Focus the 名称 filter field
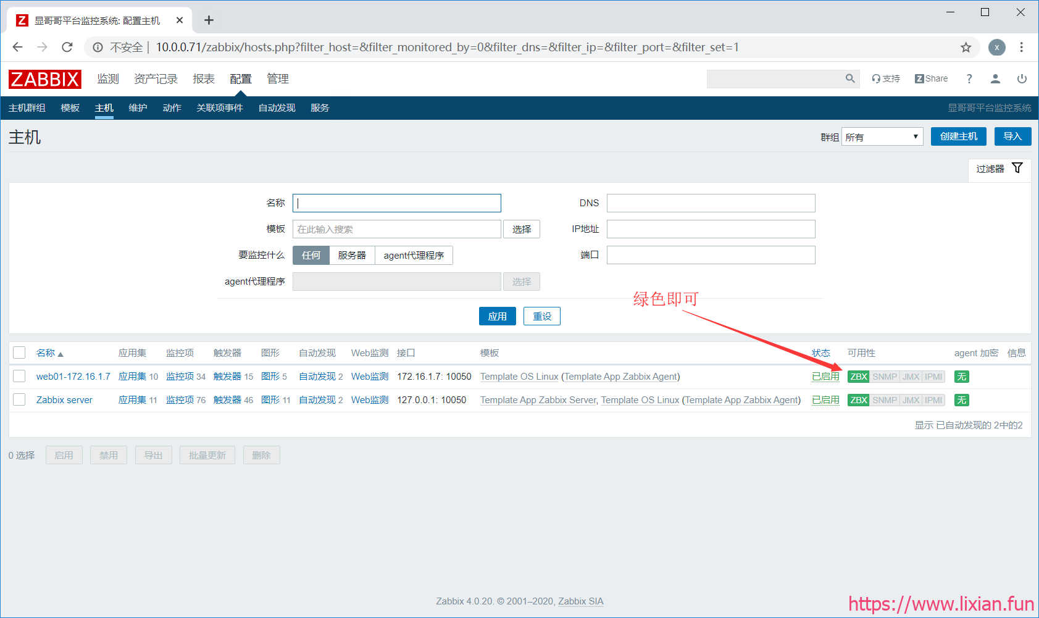Viewport: 1039px width, 618px height. tap(397, 203)
